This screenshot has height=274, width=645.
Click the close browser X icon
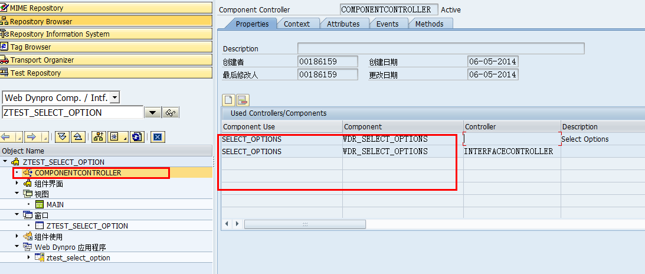point(158,137)
